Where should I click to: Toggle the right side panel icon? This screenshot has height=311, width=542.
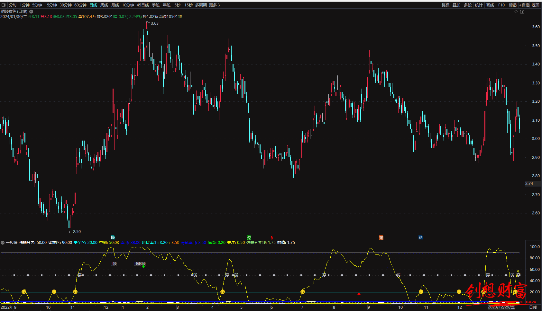click(x=522, y=12)
